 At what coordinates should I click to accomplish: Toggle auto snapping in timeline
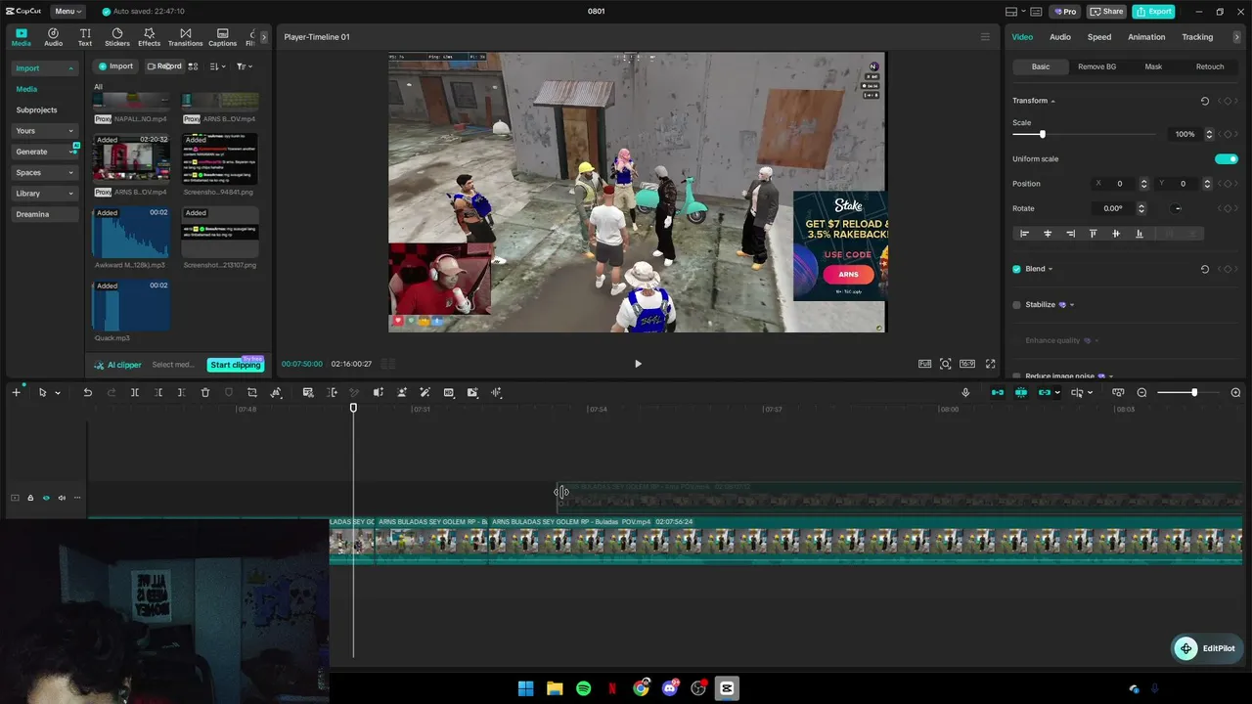(x=1021, y=393)
